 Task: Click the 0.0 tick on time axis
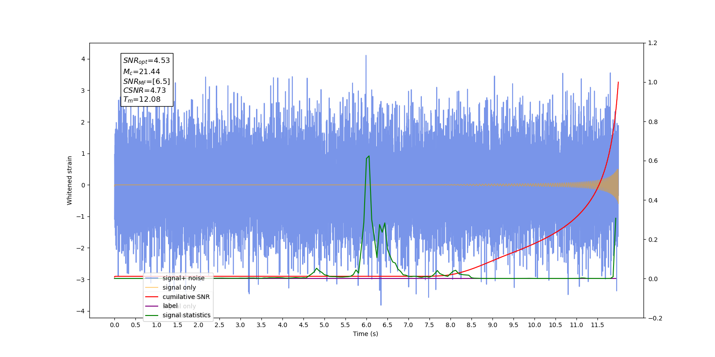[x=114, y=325]
